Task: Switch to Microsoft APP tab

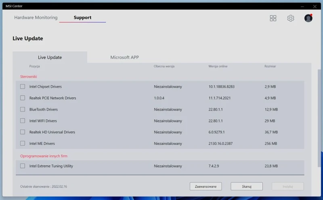Action: [124, 57]
